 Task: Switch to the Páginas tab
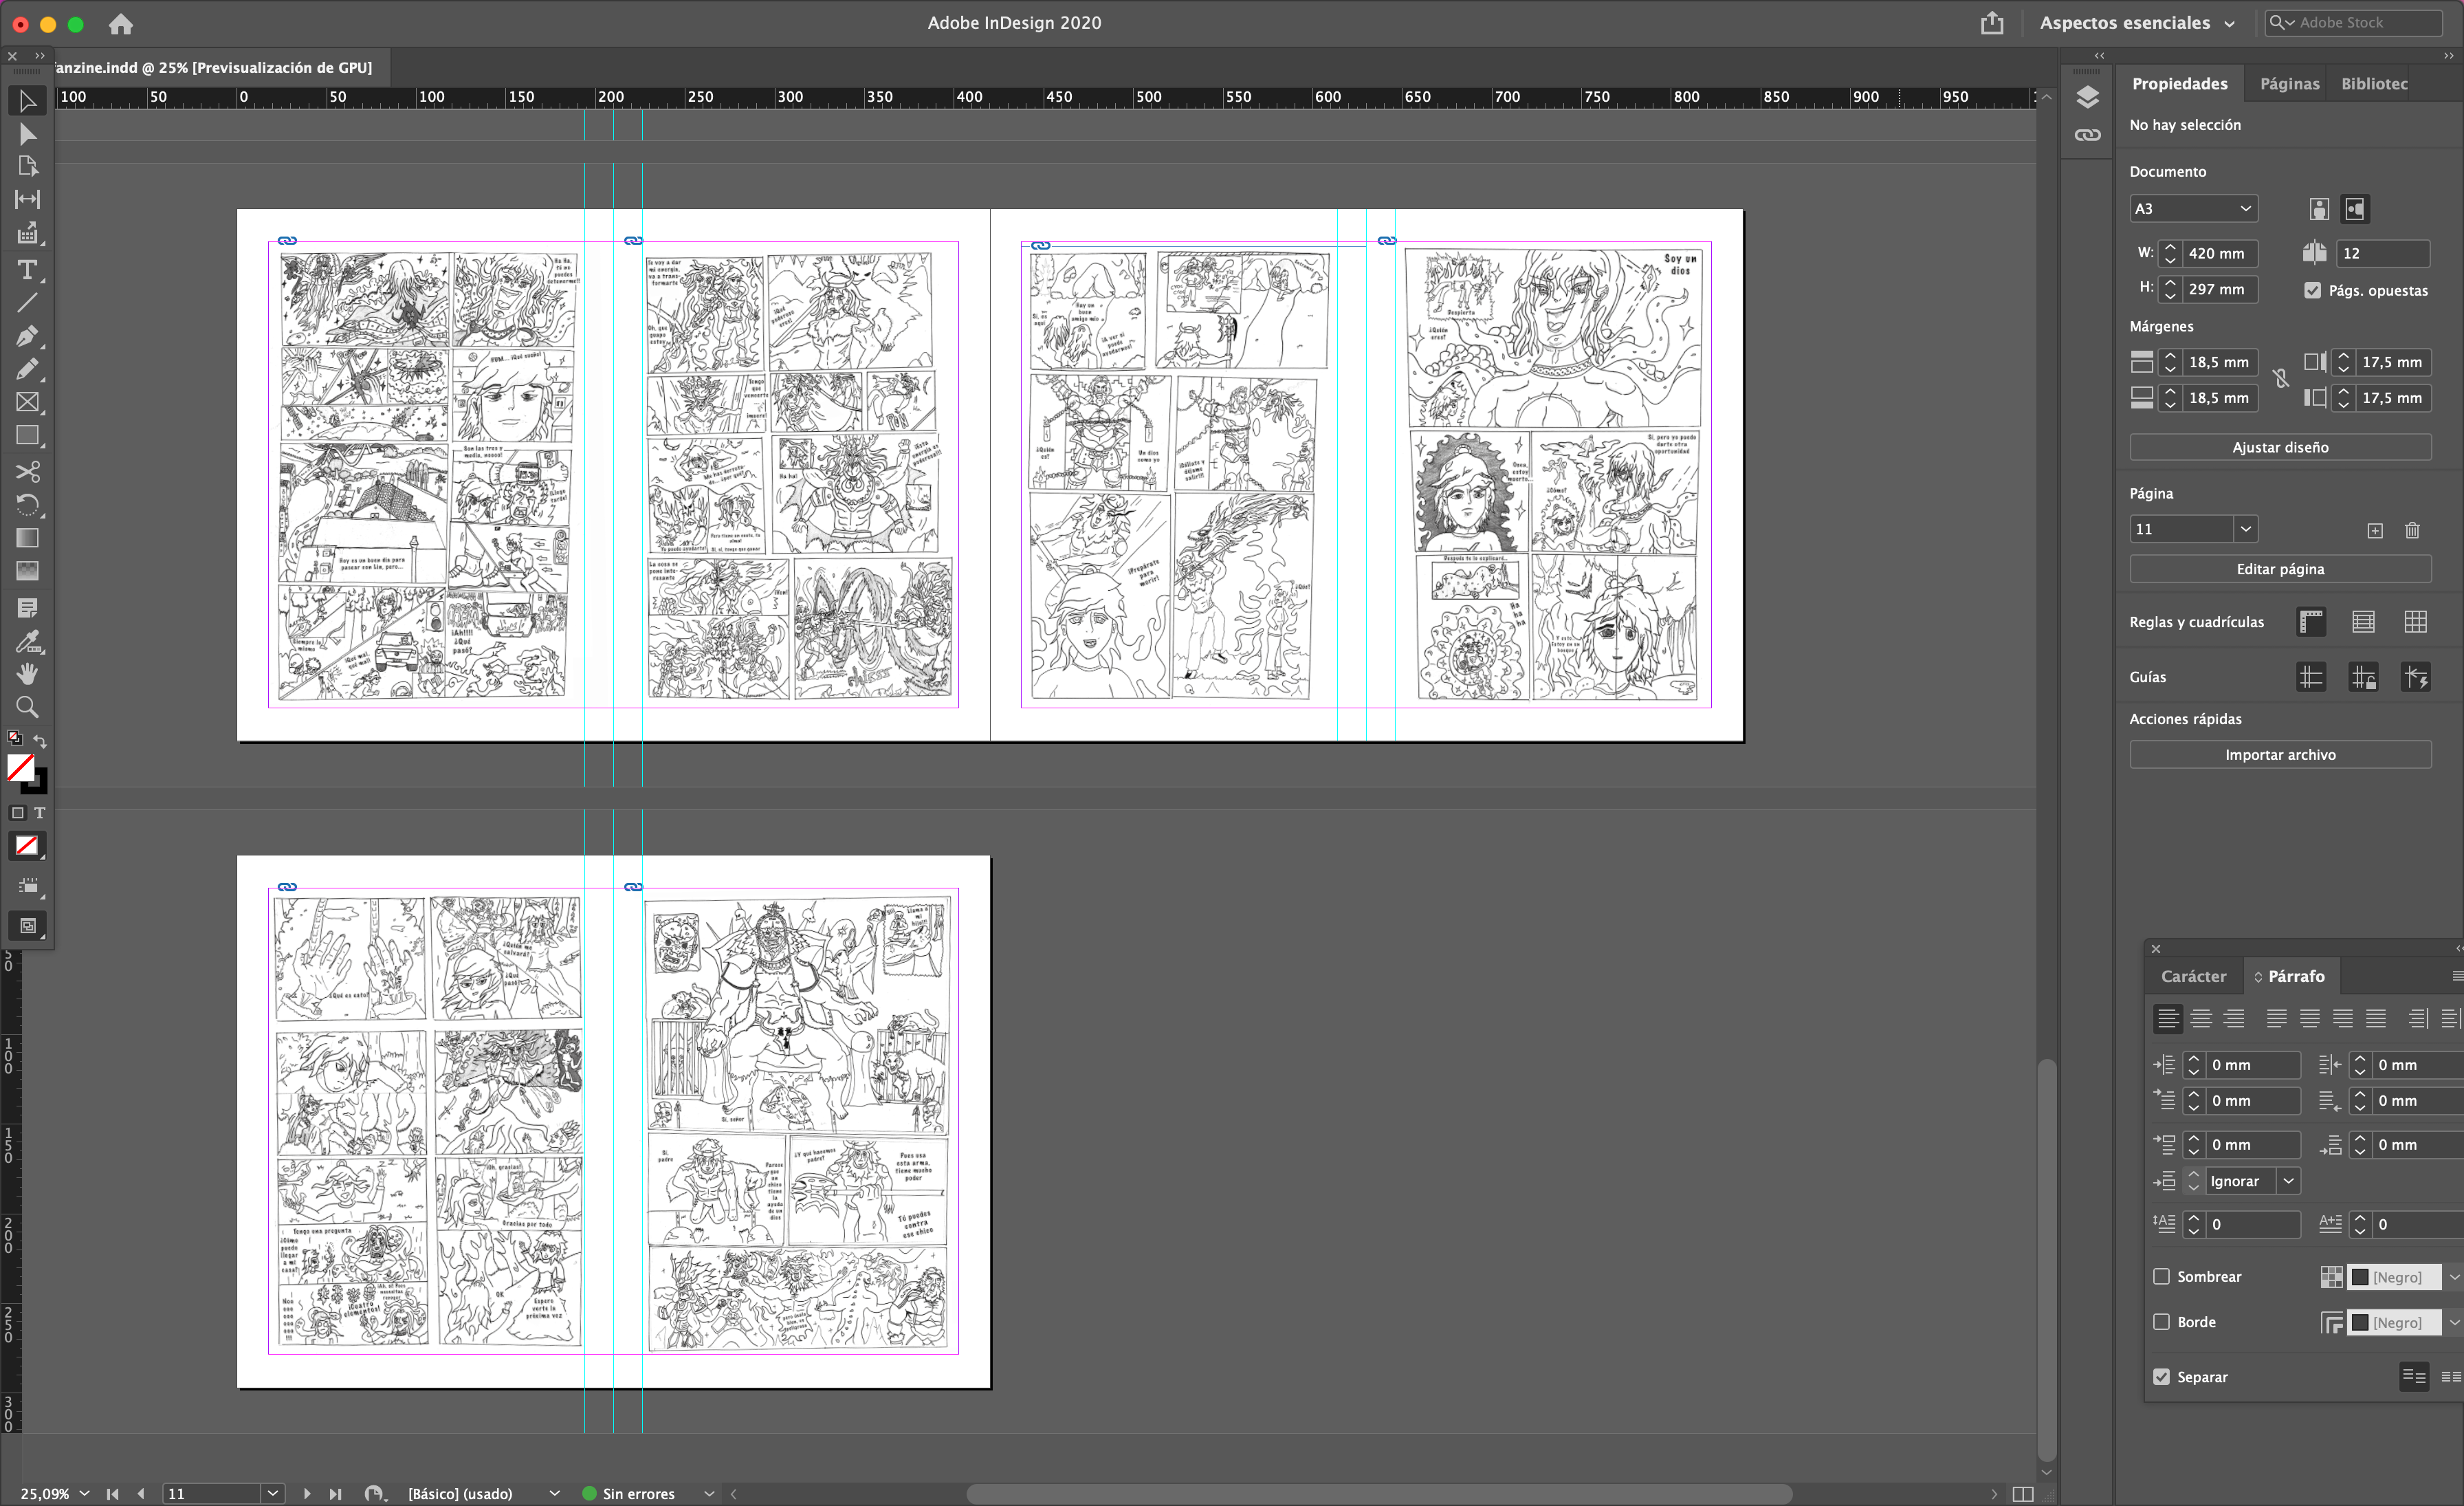tap(2289, 84)
